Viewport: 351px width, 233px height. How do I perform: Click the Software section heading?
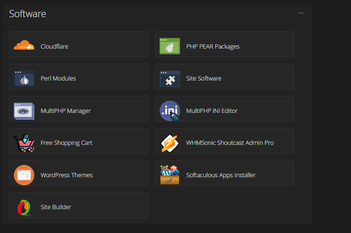tap(28, 14)
